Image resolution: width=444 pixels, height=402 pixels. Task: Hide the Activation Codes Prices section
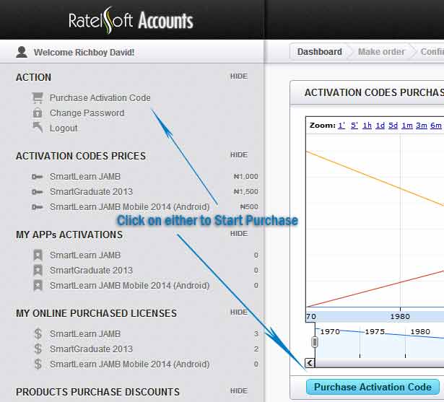pyautogui.click(x=238, y=155)
